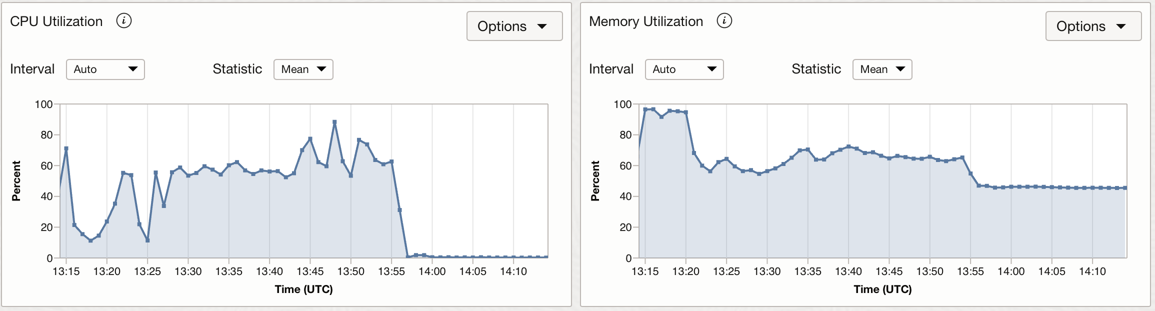The height and width of the screenshot is (311, 1155).
Task: Expand the CPU chart Interval Auto dropdown
Action: (105, 69)
